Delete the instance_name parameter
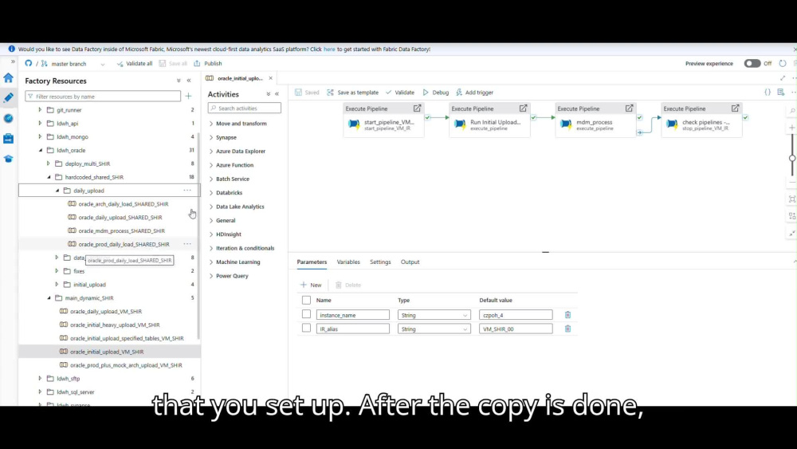The width and height of the screenshot is (797, 449). pos(567,315)
